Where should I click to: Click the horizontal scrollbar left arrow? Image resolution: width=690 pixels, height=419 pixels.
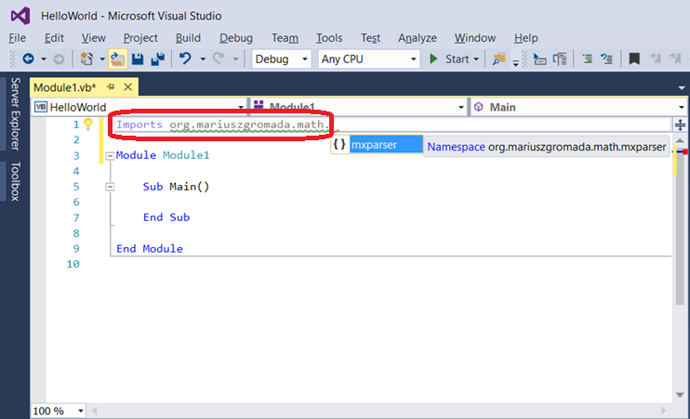pyautogui.click(x=94, y=411)
